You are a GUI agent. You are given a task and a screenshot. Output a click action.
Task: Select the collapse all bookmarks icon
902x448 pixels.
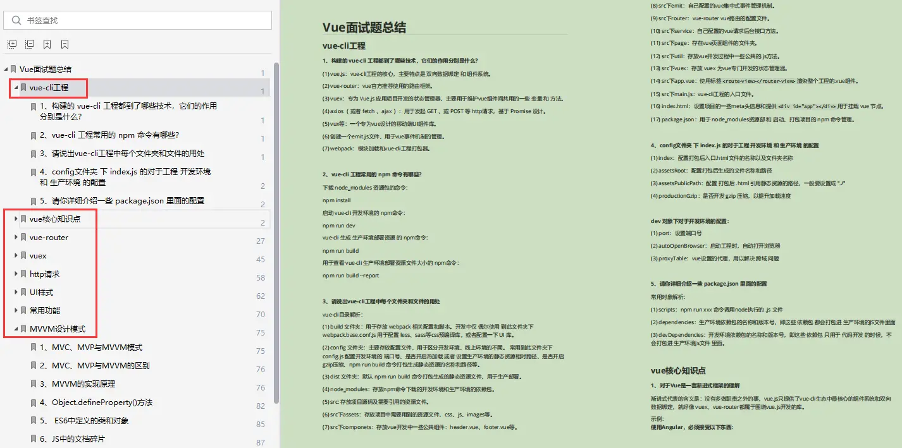point(29,43)
